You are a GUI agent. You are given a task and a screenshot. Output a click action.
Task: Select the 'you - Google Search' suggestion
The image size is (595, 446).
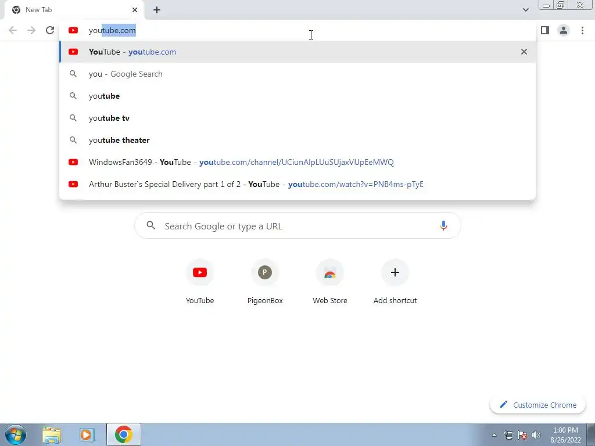[x=297, y=74]
